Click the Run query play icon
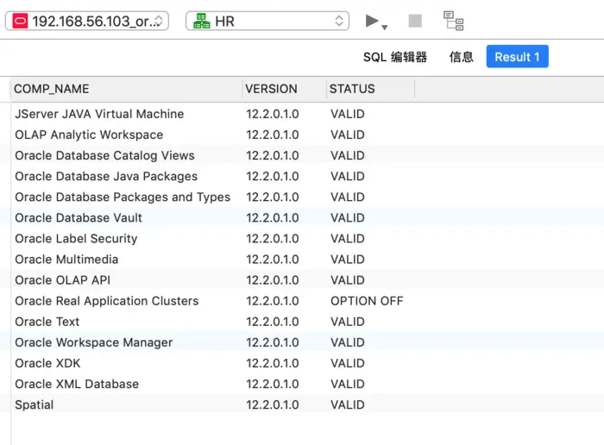 click(x=372, y=21)
